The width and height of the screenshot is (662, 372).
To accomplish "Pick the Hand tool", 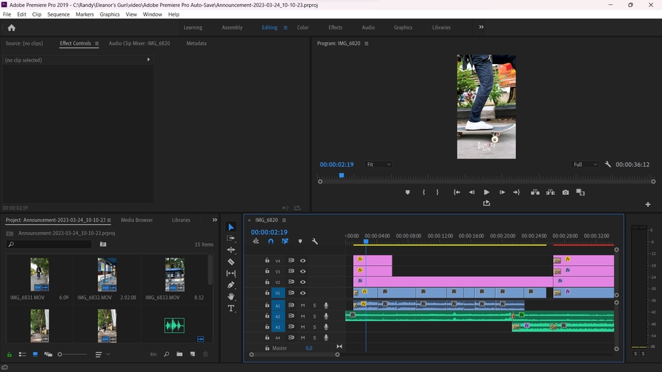I will coord(231,297).
